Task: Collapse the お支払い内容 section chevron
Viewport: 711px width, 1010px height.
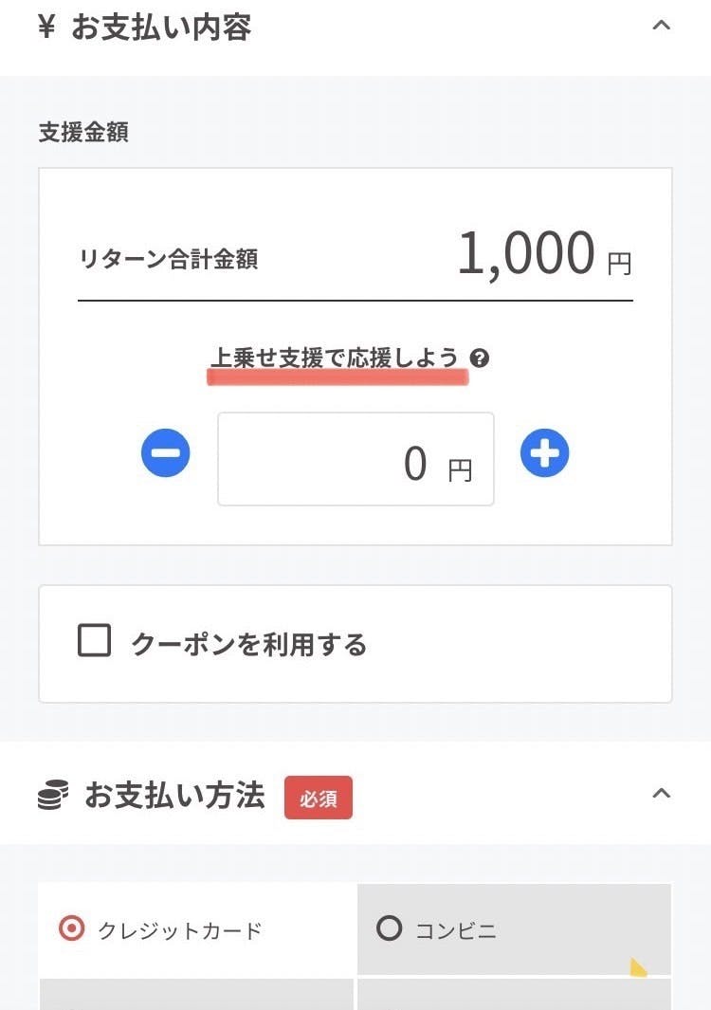Action: point(662,27)
